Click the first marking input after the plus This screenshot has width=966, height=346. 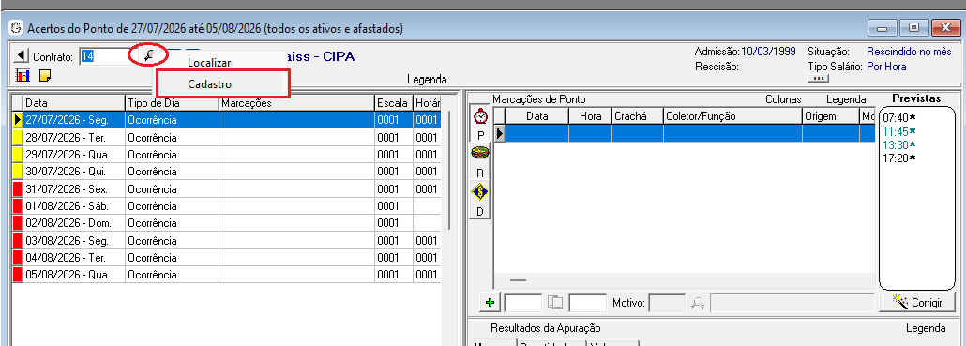(x=523, y=302)
